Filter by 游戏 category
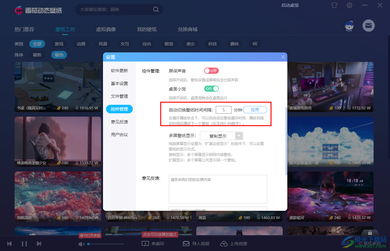Viewport: 390px width, 251px height. pyautogui.click(x=59, y=44)
